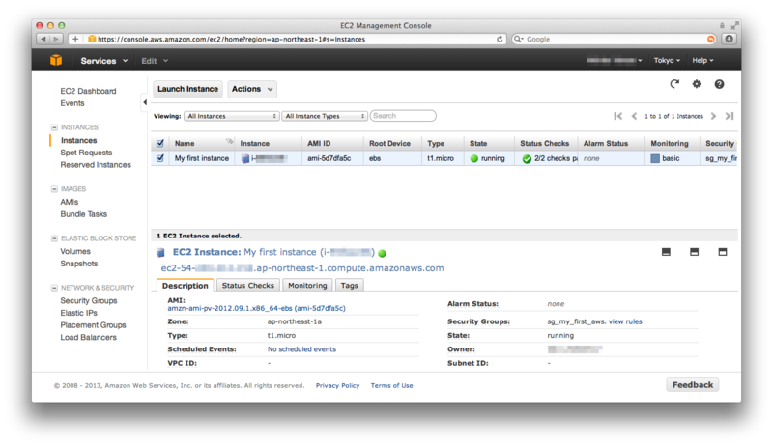Click the orange RSS icon in search bar
The width and height of the screenshot is (773, 446).
point(711,39)
